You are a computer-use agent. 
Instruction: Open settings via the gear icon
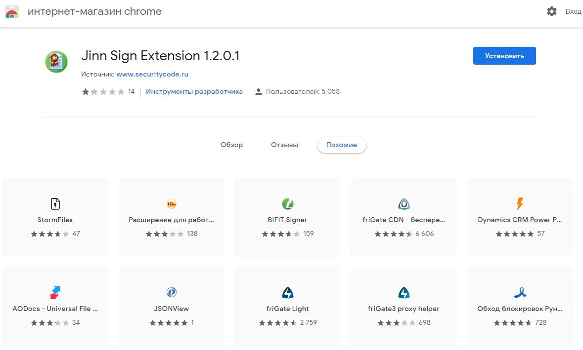pos(552,11)
